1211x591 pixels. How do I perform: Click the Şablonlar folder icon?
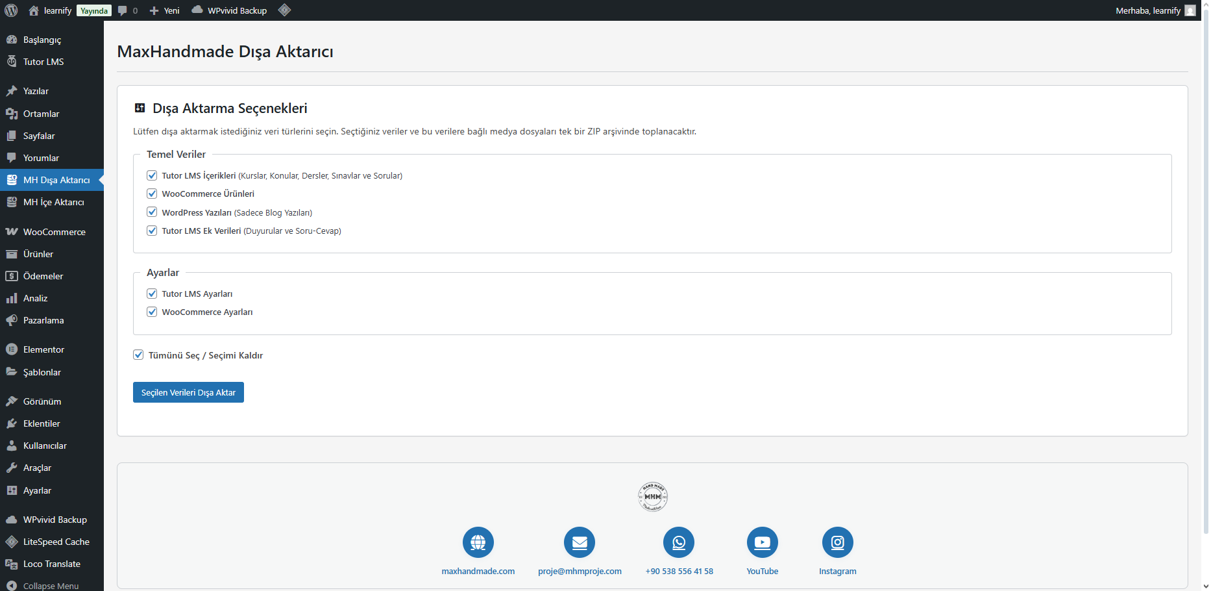(12, 372)
